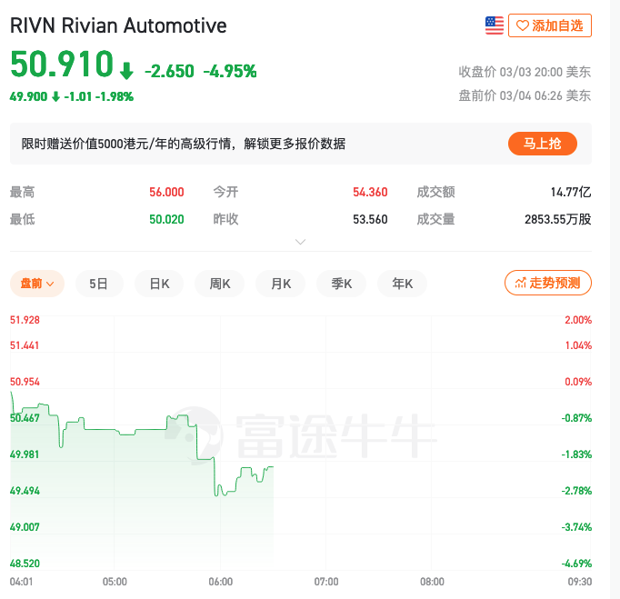Click the US flag icon
620x599 pixels.
pos(495,25)
